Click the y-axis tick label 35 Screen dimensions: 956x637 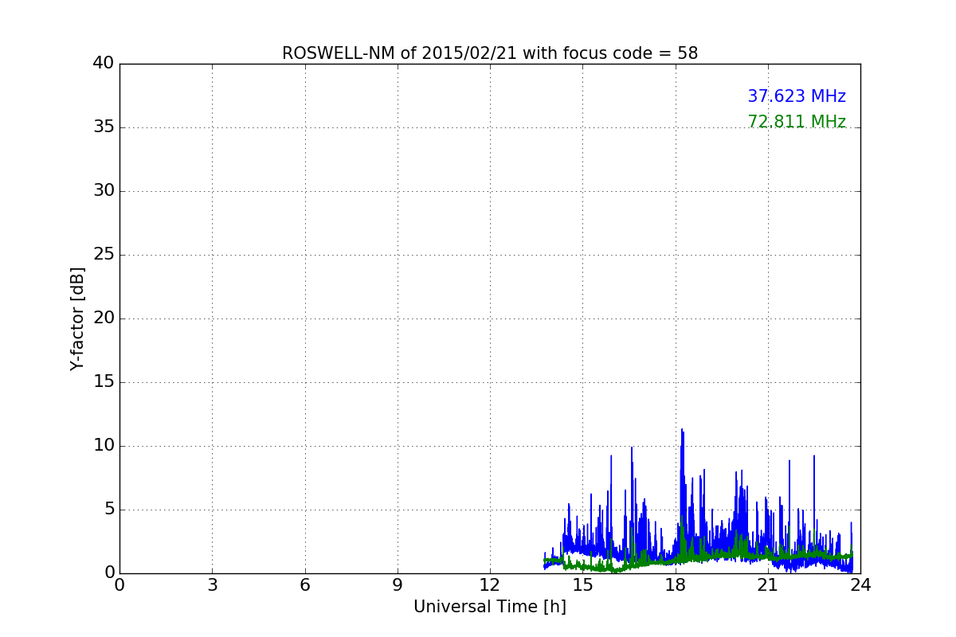point(104,127)
